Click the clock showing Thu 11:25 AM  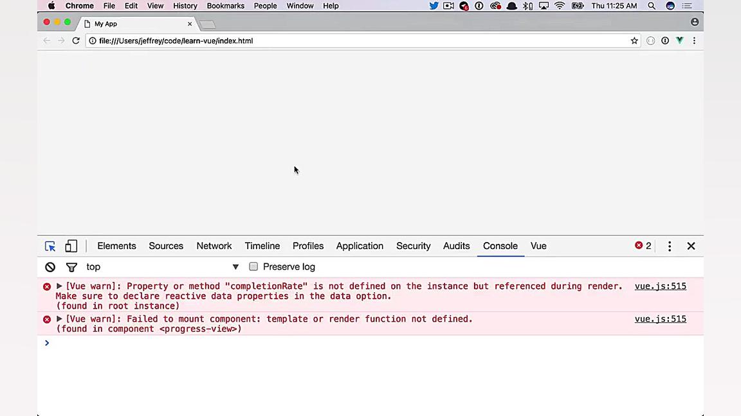[614, 6]
